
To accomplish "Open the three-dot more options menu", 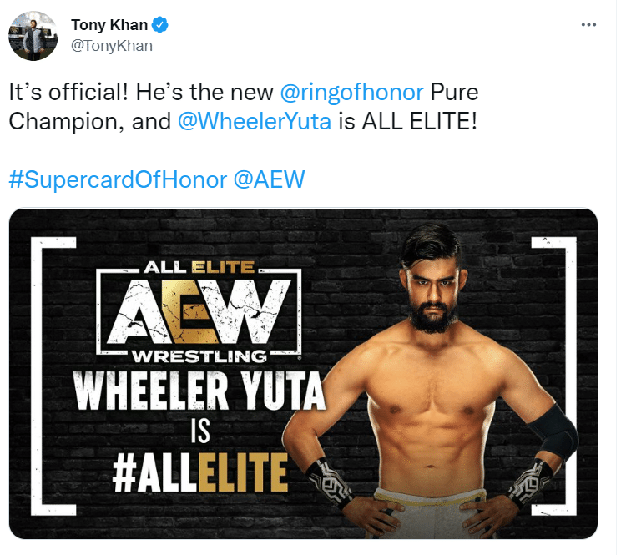I will pos(589,25).
